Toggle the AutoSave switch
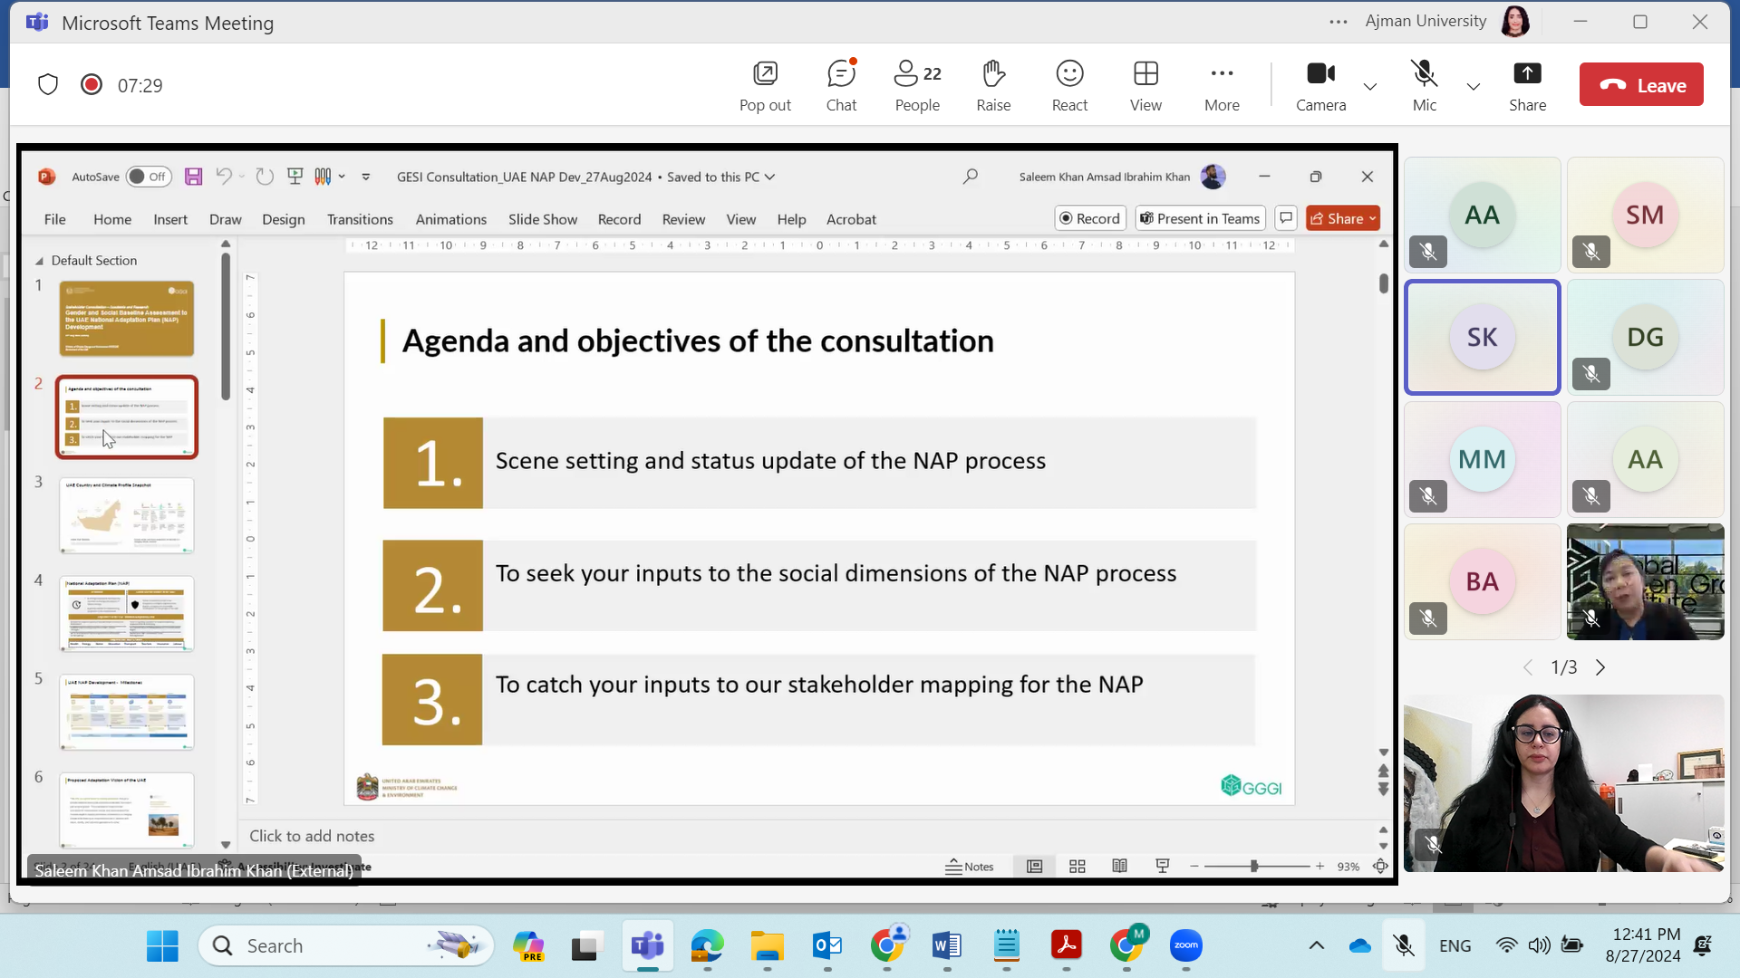 [x=148, y=177]
